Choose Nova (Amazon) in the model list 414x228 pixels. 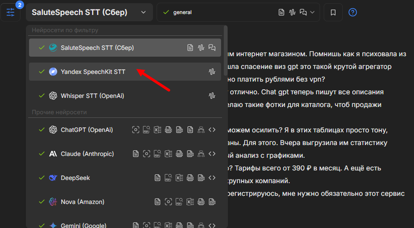83,202
